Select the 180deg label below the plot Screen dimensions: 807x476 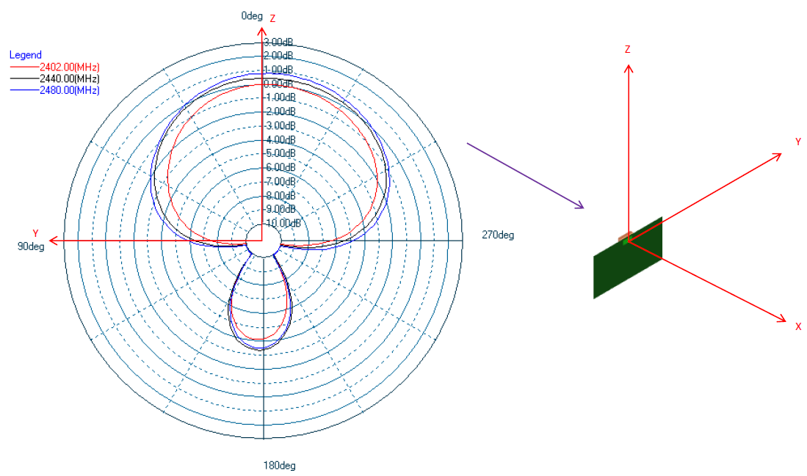click(x=280, y=466)
